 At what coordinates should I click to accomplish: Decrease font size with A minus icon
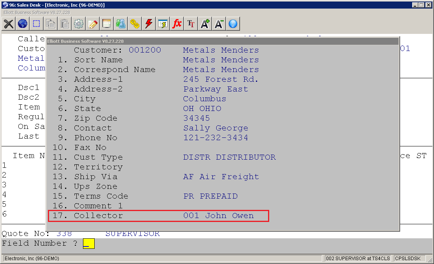point(219,24)
